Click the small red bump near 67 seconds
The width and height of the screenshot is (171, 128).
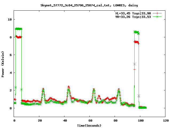click(99, 96)
